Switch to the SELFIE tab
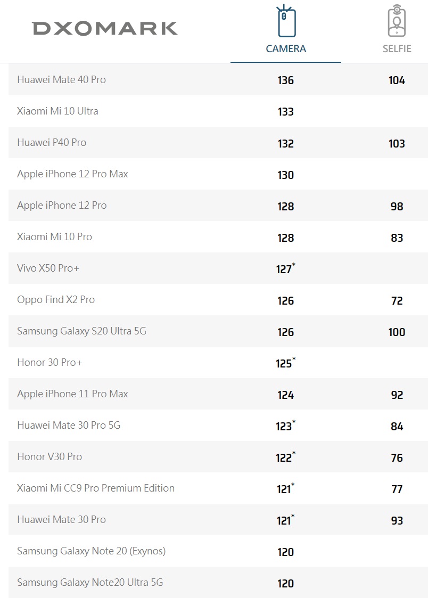The height and width of the screenshot is (605, 428). [x=397, y=48]
